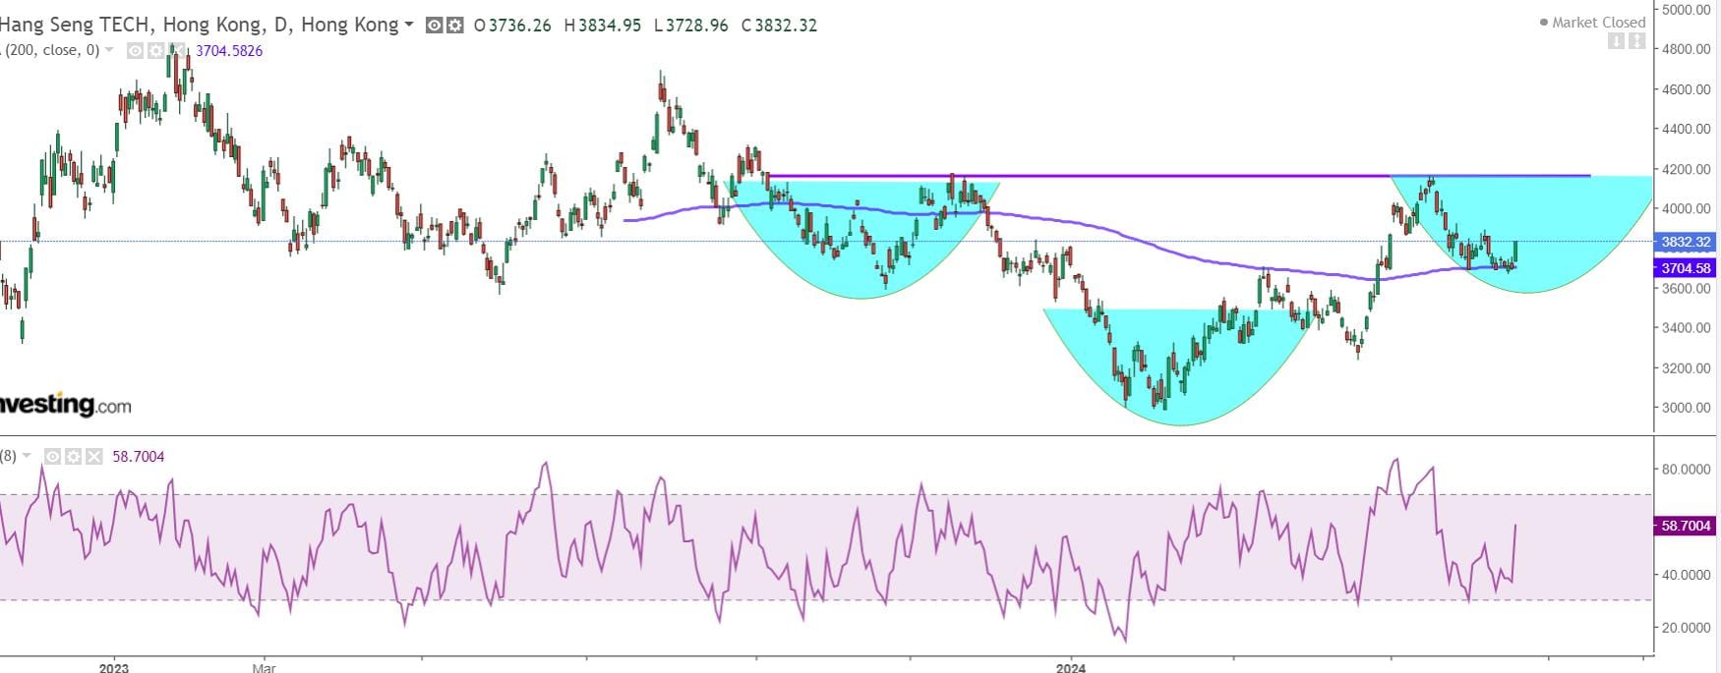Click the 2024 label on the time axis
The height and width of the screenshot is (673, 1721).
(x=1071, y=668)
